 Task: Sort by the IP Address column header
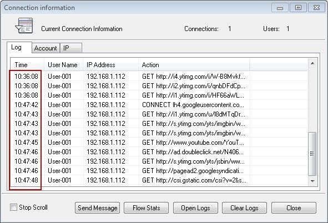110,65
